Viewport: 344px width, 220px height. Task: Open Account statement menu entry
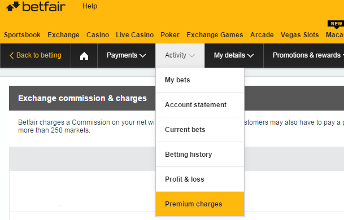coord(200,105)
